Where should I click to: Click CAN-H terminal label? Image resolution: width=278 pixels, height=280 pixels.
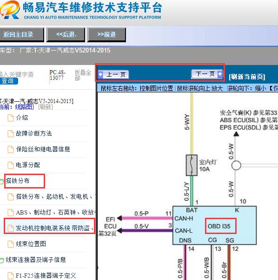click(x=184, y=218)
